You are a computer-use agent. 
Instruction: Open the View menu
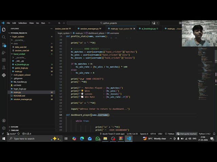coord(32,23)
